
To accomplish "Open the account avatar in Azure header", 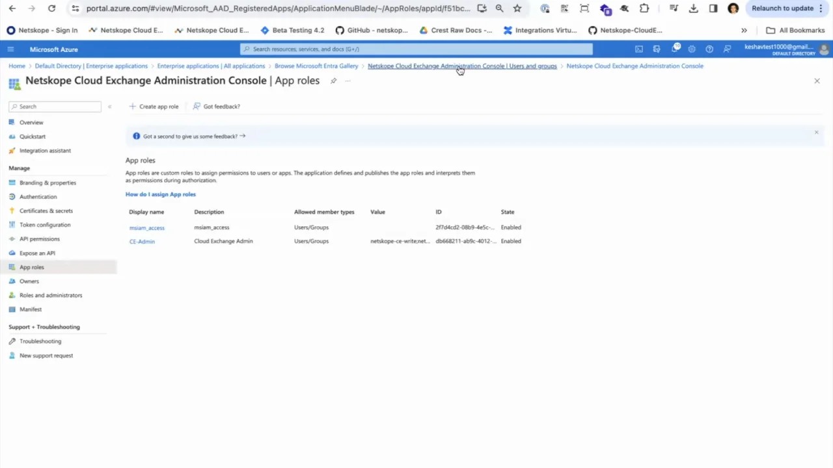I will tap(825, 49).
